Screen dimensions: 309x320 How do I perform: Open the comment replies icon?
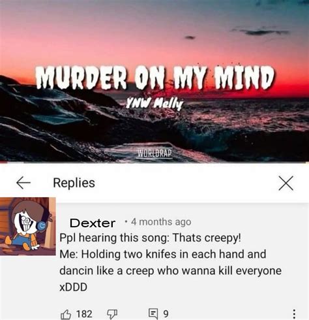click(153, 313)
